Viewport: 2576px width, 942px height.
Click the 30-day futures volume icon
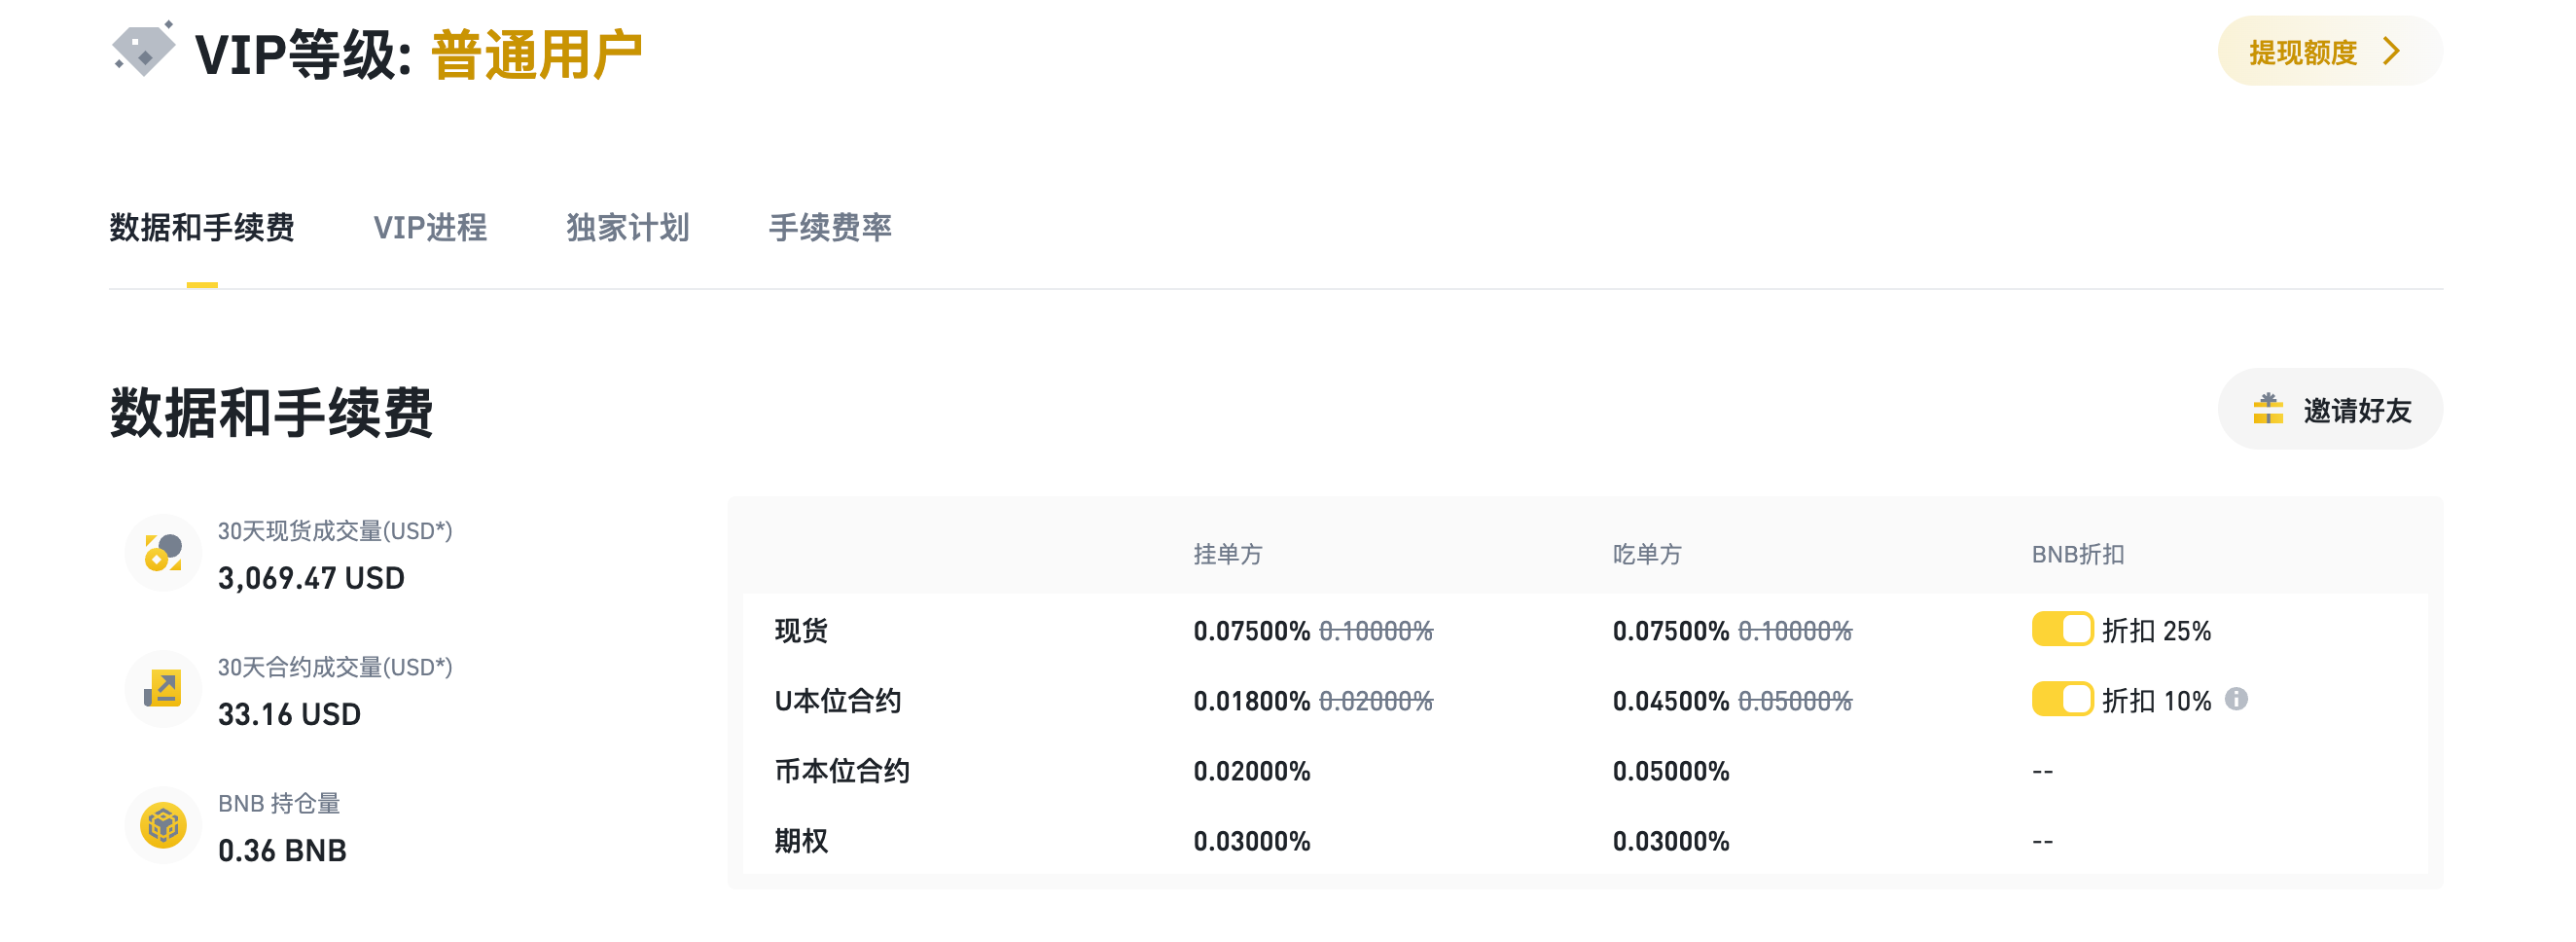(x=163, y=689)
